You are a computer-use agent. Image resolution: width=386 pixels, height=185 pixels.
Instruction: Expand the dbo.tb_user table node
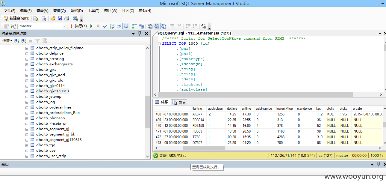27,151
